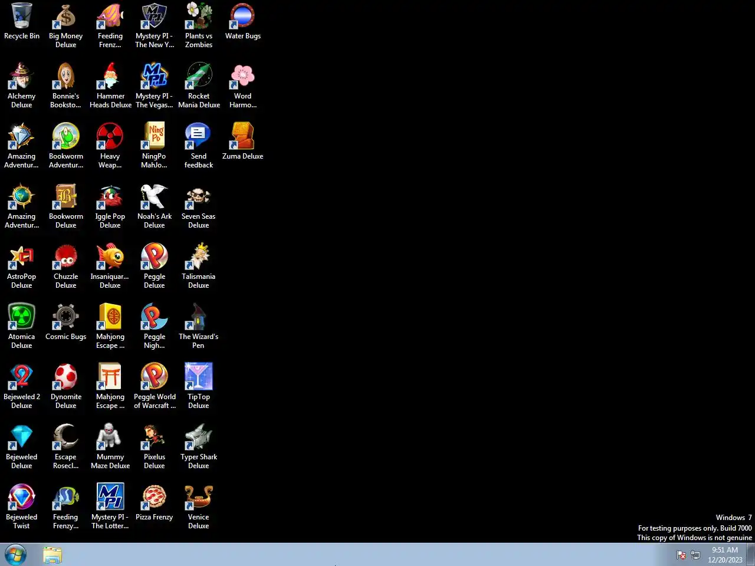Click the Water Bugs desktop icon
The image size is (755, 566).
(x=243, y=16)
